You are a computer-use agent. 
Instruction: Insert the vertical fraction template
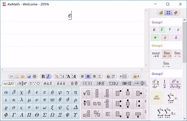point(97,93)
